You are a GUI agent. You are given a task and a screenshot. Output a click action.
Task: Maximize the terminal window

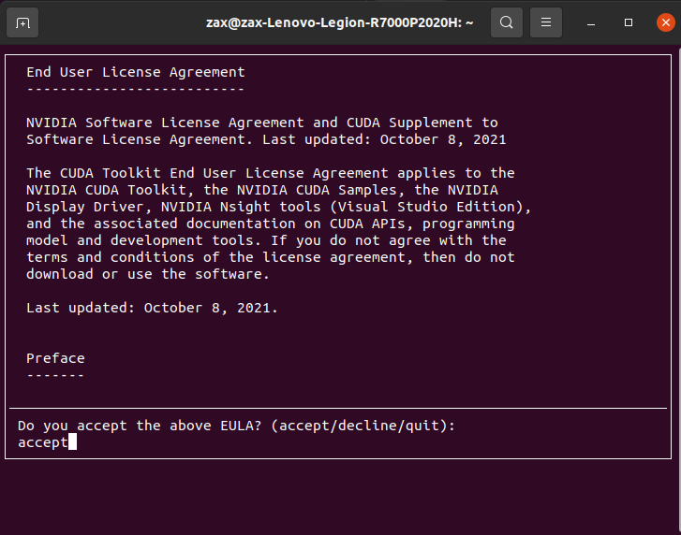628,22
